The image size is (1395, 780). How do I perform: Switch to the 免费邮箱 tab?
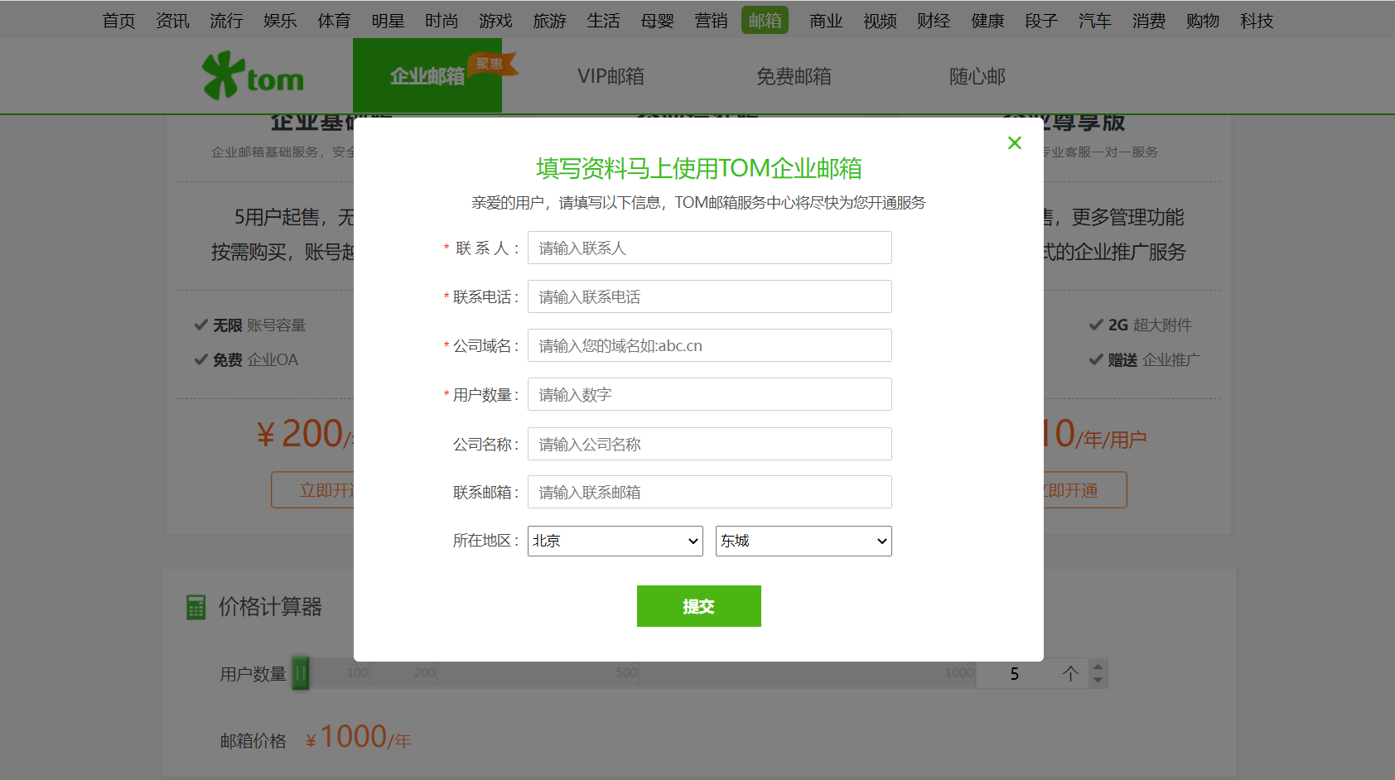click(x=793, y=75)
